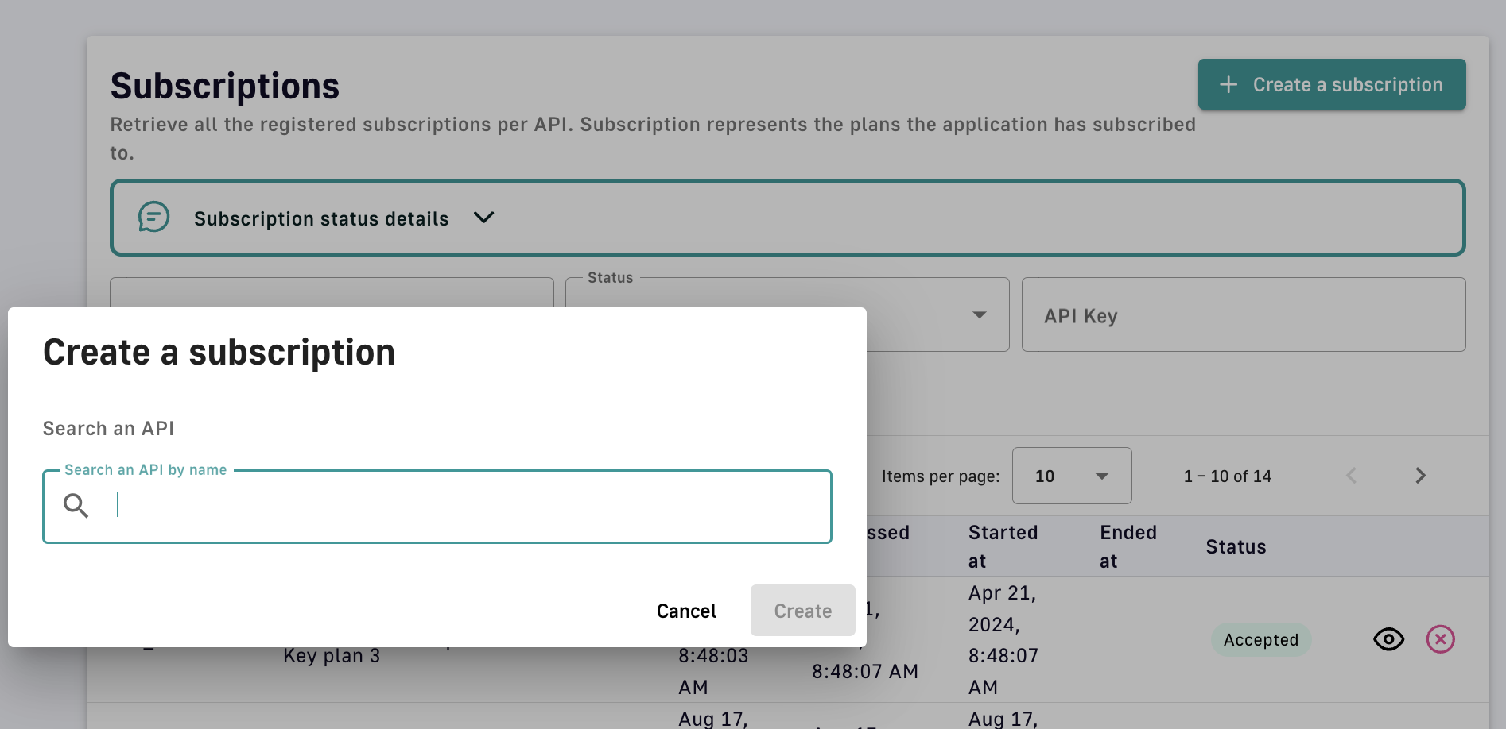View subscription details with the eye icon
The height and width of the screenshot is (729, 1506).
[x=1388, y=639]
